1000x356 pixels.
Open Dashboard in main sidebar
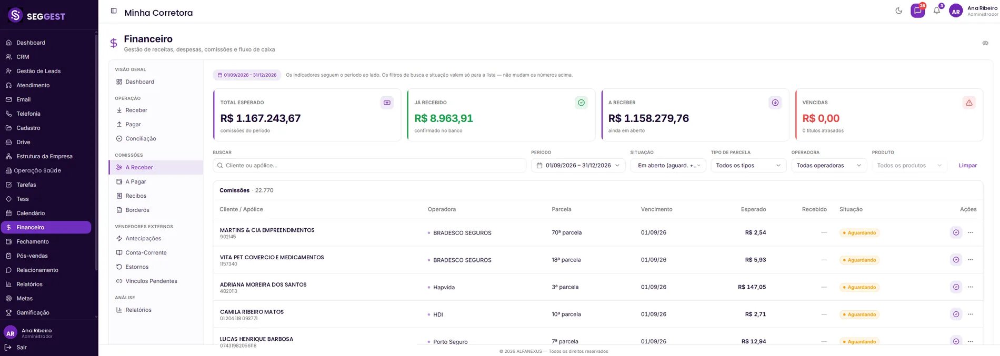point(46,43)
